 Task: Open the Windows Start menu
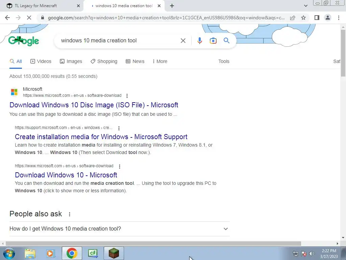[9, 254]
